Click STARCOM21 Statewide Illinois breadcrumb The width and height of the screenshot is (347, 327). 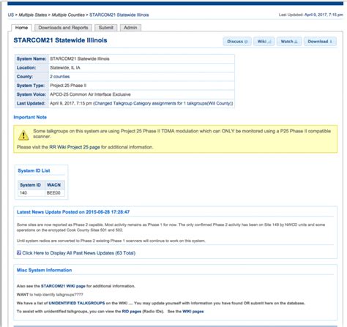pos(119,15)
